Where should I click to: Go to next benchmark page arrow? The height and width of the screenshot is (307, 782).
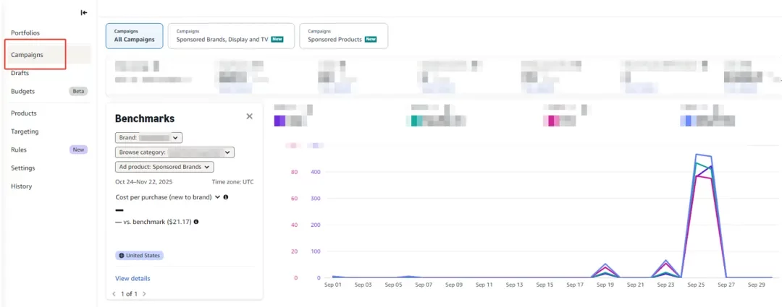pyautogui.click(x=144, y=294)
